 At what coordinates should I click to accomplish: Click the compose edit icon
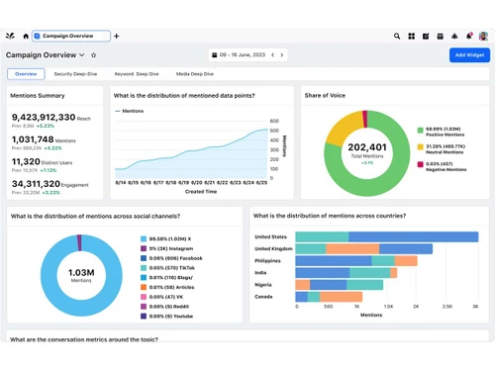click(426, 36)
